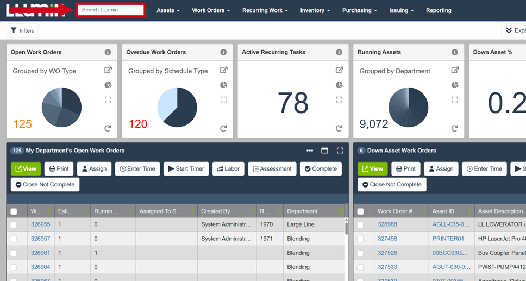
Task: Expand the Recurring Work dropdown
Action: pyautogui.click(x=265, y=10)
